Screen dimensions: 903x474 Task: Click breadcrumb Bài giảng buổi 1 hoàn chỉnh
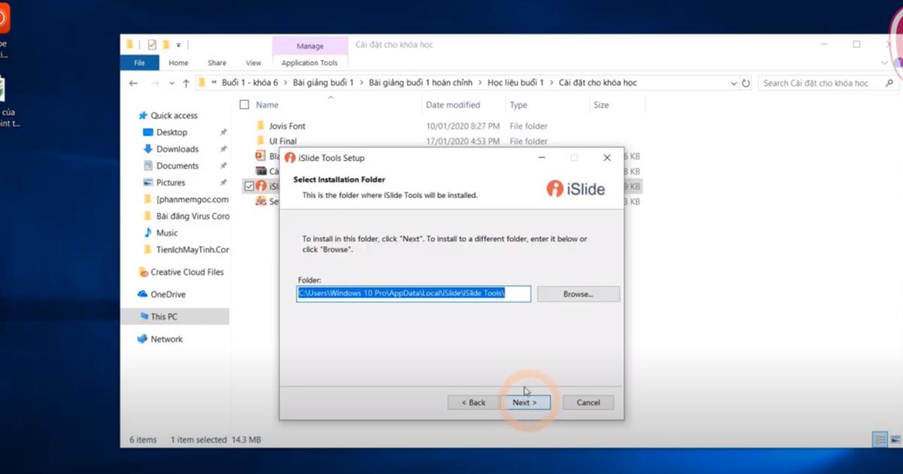[421, 83]
